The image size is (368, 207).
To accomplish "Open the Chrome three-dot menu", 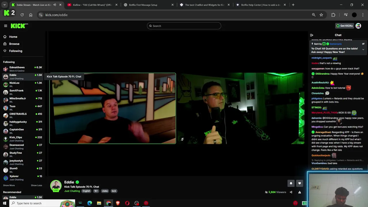I will [x=363, y=15].
